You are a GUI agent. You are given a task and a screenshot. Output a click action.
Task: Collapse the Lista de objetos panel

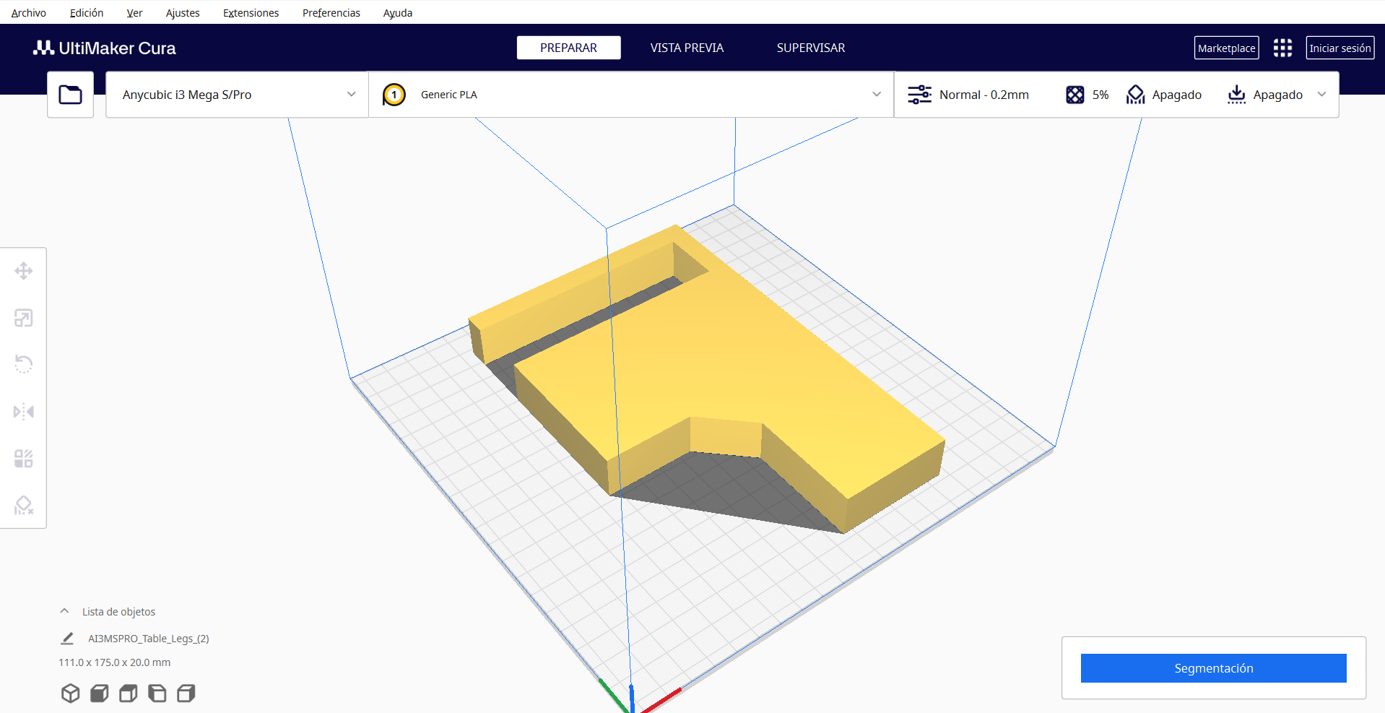[x=64, y=611]
